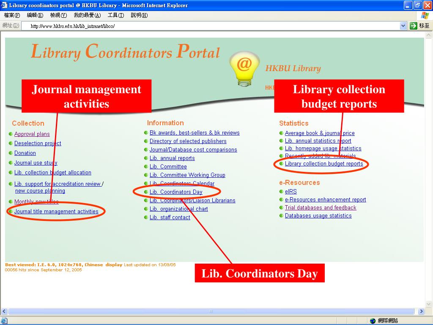Open e-Resources enhancement report link
Viewport: 433px width, 325px height.
pyautogui.click(x=325, y=200)
